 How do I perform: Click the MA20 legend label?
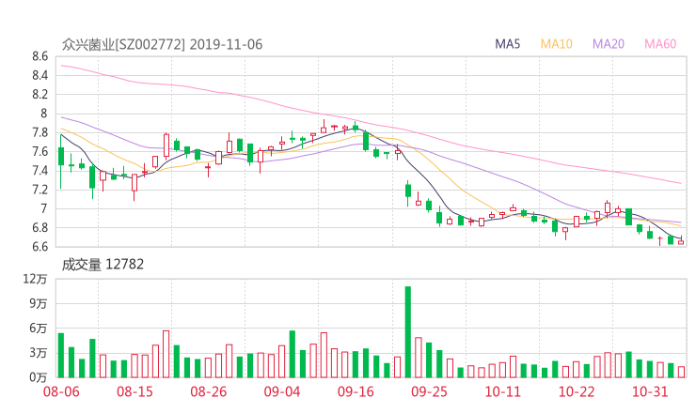[x=609, y=44]
